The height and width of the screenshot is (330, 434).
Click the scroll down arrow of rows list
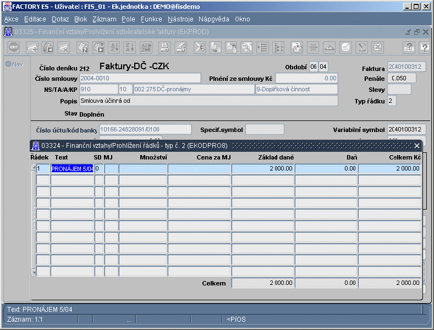[x=34, y=272]
